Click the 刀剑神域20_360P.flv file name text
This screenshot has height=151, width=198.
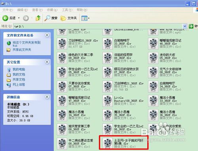pos(83,41)
